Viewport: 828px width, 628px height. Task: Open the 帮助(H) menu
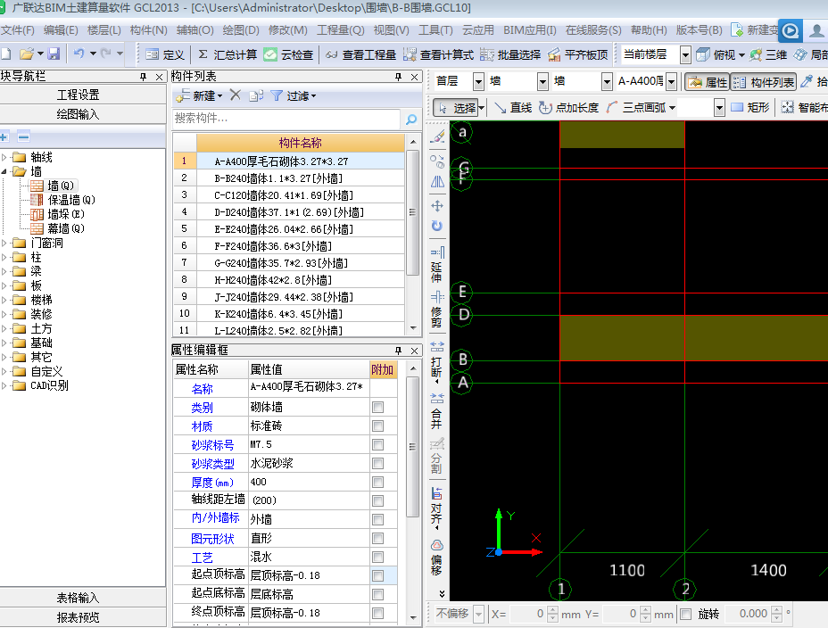649,30
